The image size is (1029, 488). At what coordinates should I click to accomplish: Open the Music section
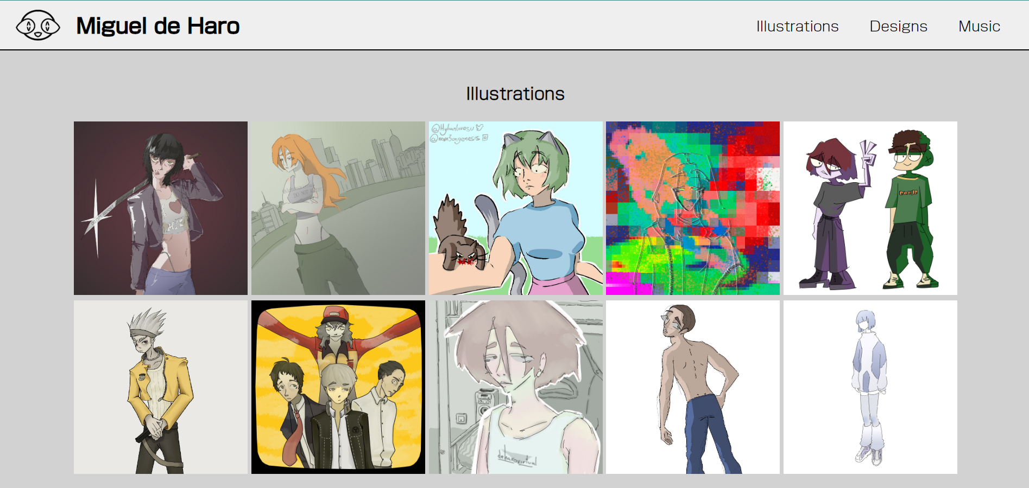point(979,26)
